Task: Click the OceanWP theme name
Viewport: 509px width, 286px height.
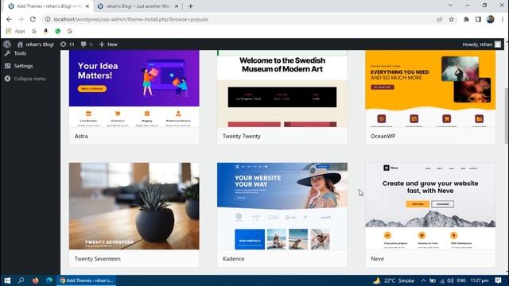Action: coord(383,136)
